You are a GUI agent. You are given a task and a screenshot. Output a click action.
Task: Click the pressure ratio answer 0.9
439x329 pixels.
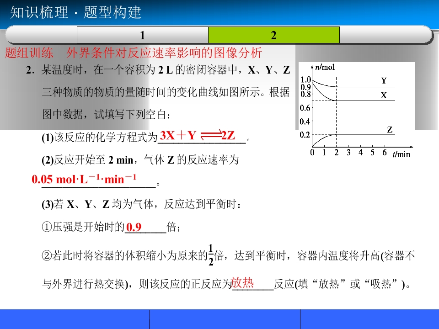point(134,227)
